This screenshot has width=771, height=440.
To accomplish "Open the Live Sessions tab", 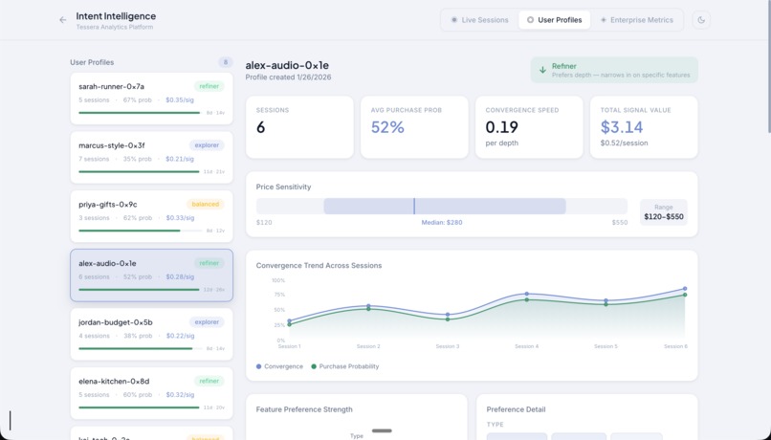I will [480, 20].
